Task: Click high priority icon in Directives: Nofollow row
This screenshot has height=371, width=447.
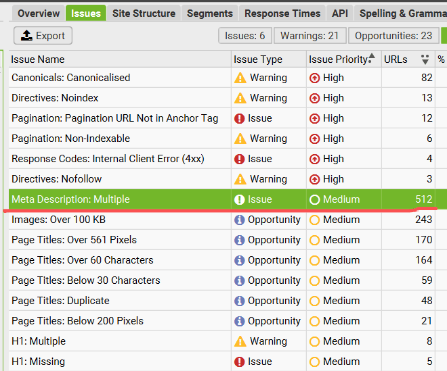Action: pos(314,179)
